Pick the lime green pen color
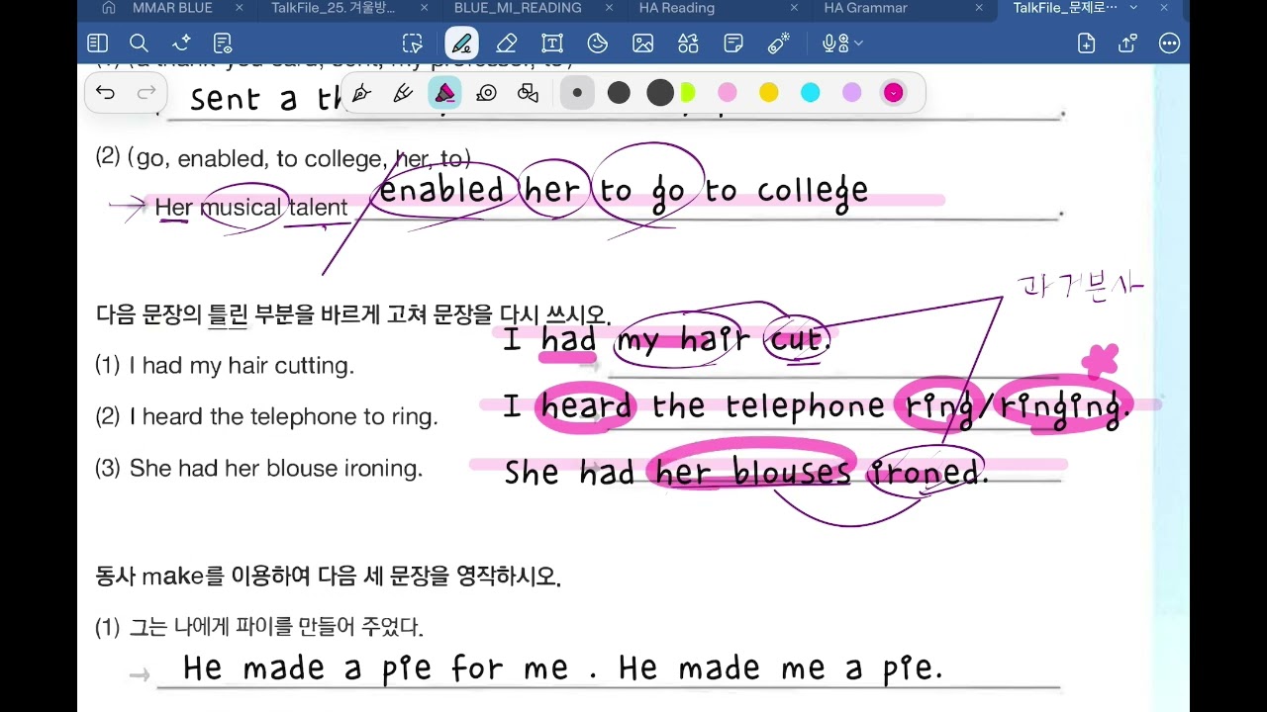The height and width of the screenshot is (712, 1267). coord(687,93)
